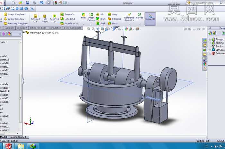Open the Curves dropdown arrow
Image resolution: width=225 pixels, height=149 pixels.
(x=139, y=24)
